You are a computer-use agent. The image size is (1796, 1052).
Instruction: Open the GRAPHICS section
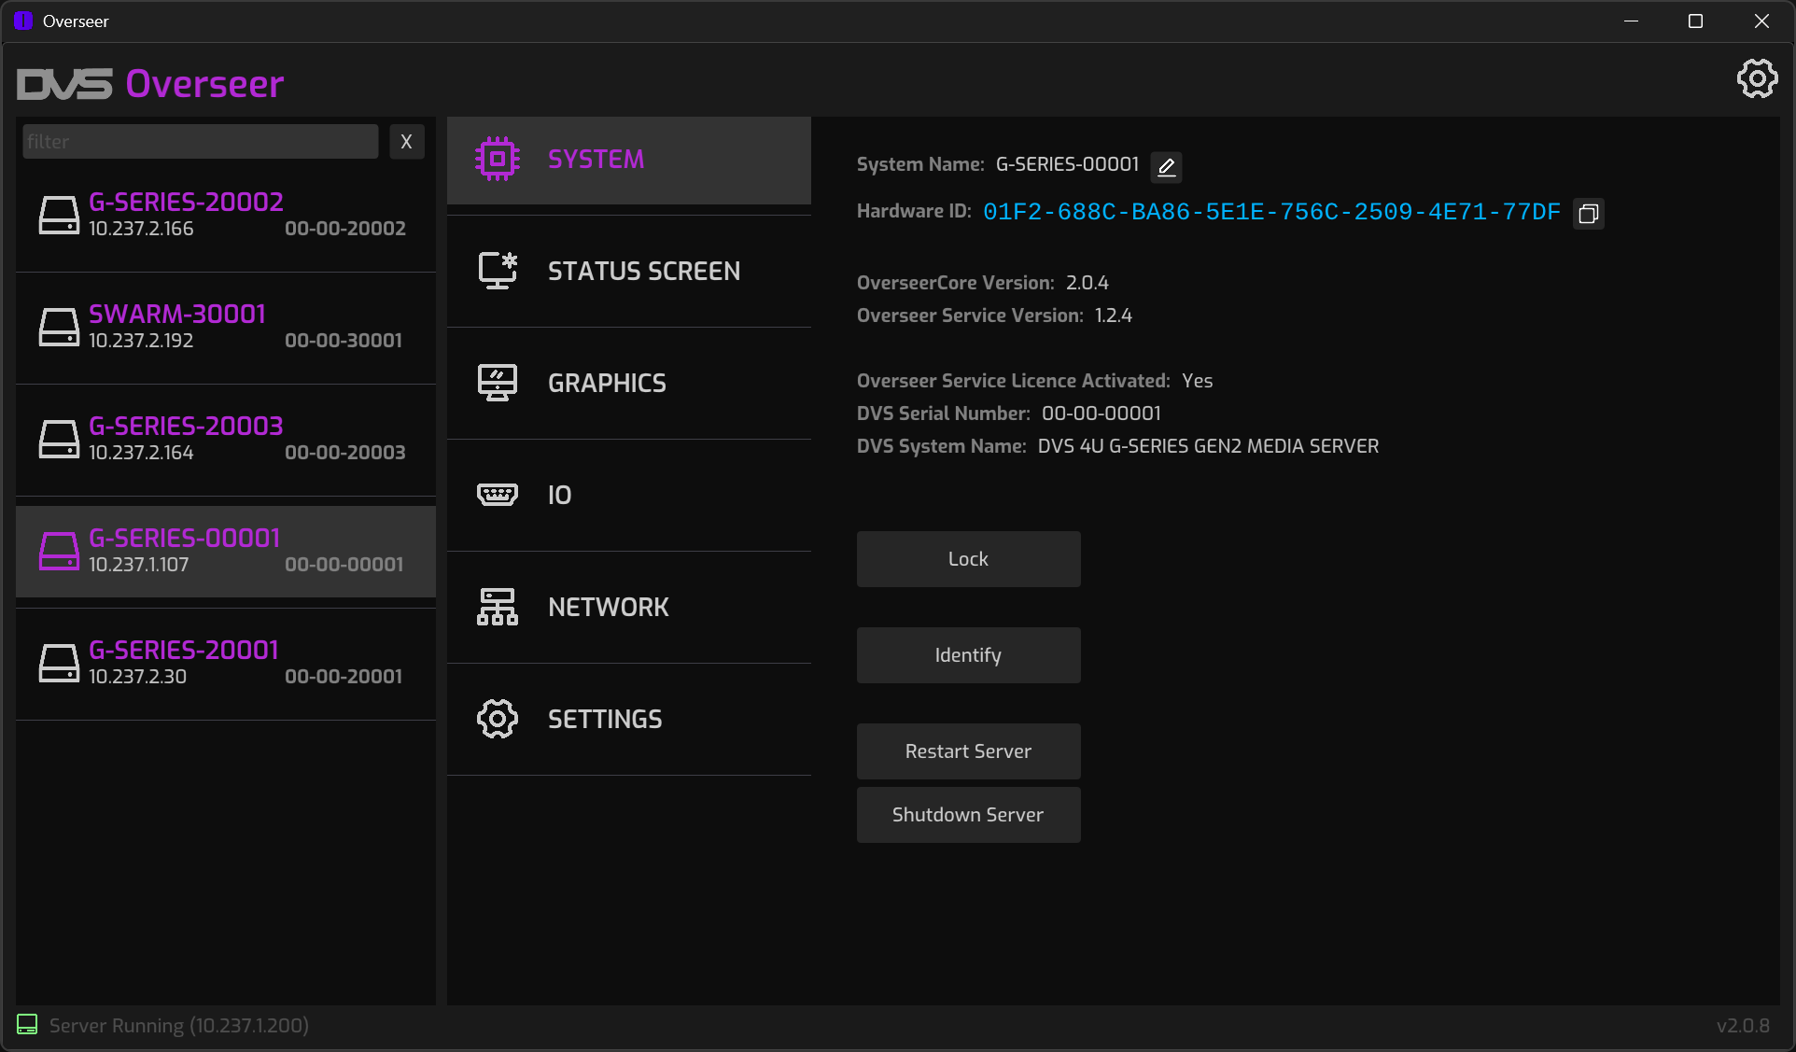pyautogui.click(x=607, y=384)
